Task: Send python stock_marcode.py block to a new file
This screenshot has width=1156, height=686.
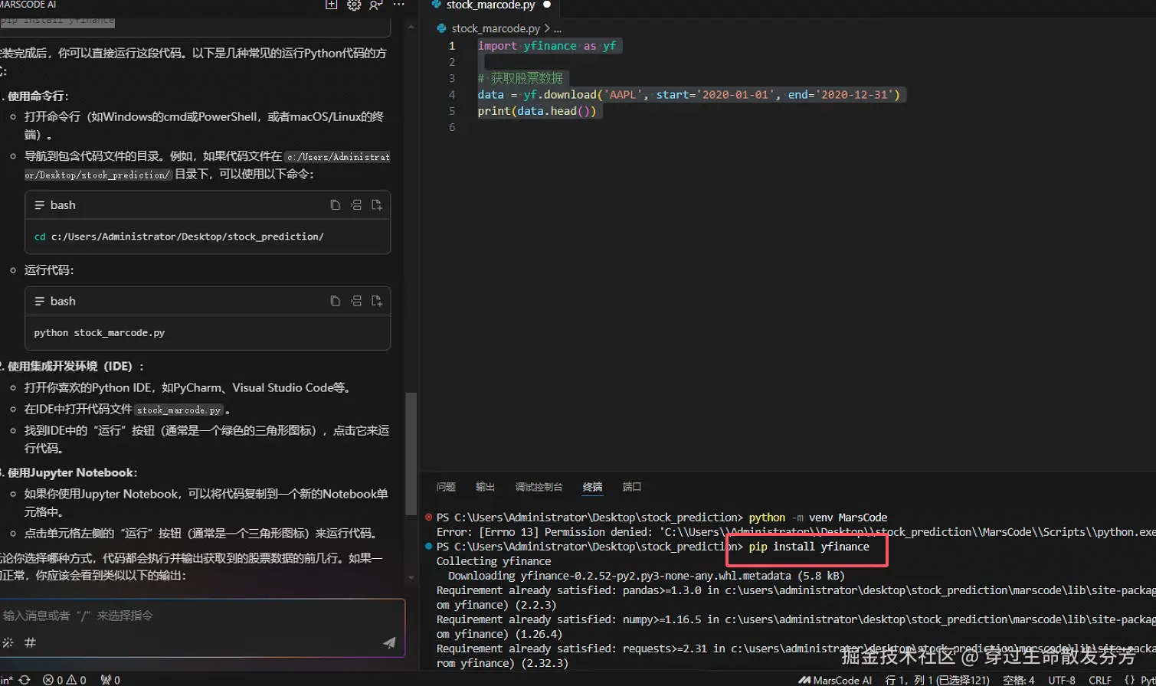Action: 377,301
